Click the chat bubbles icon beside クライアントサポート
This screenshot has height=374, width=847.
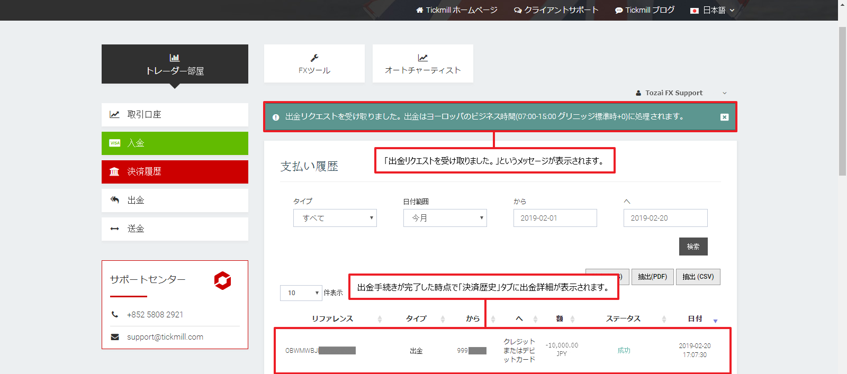(x=518, y=11)
